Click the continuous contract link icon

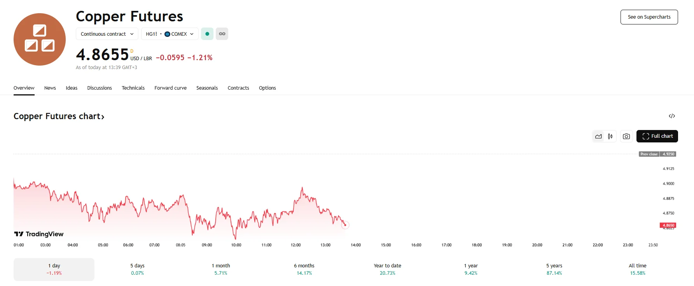point(222,34)
